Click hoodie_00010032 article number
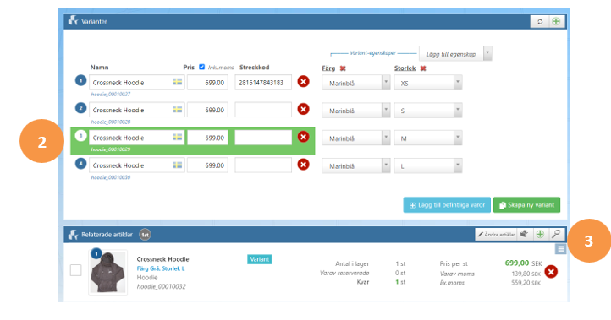Viewport: 611px width, 320px height. (x=162, y=286)
